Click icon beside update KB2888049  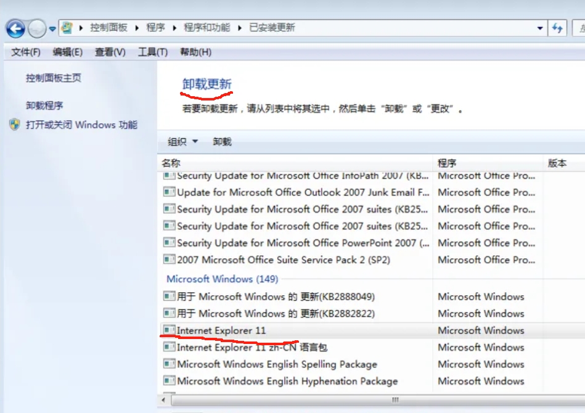[169, 296]
